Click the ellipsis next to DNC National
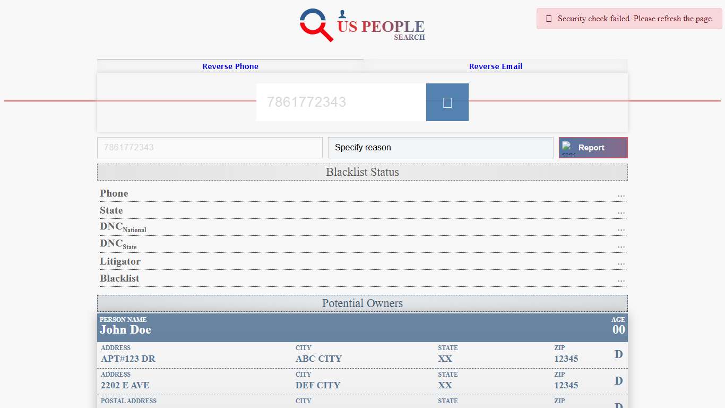Image resolution: width=725 pixels, height=408 pixels. click(x=621, y=229)
